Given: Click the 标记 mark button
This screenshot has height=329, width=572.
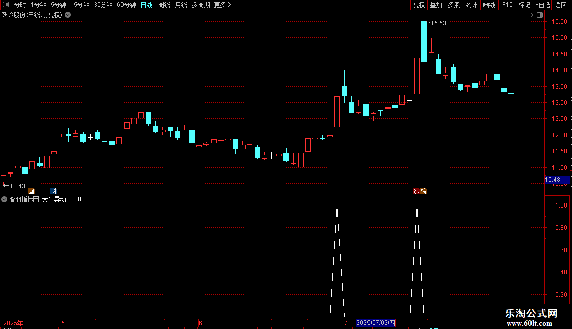Looking at the screenshot, I should click(524, 5).
